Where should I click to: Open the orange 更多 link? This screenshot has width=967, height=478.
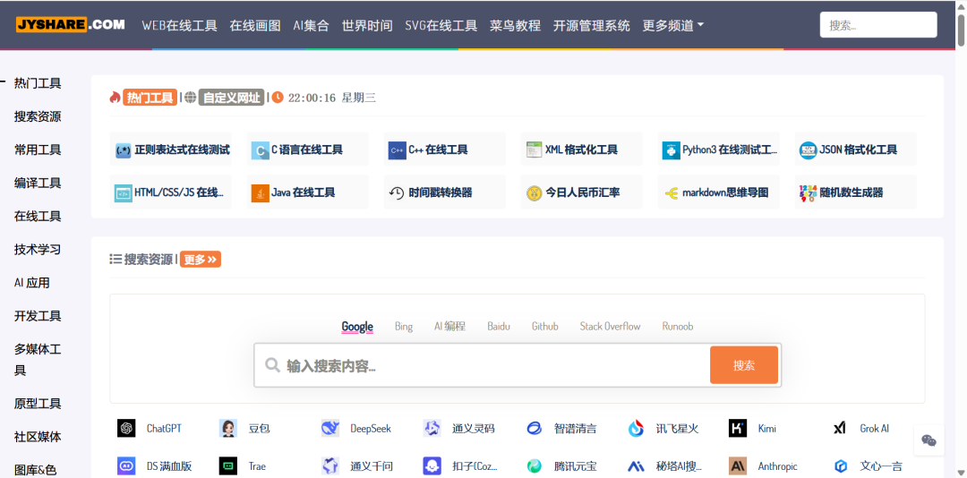pyautogui.click(x=200, y=260)
